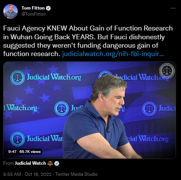Click Judicial Watch's verified badge below video

tap(57, 163)
